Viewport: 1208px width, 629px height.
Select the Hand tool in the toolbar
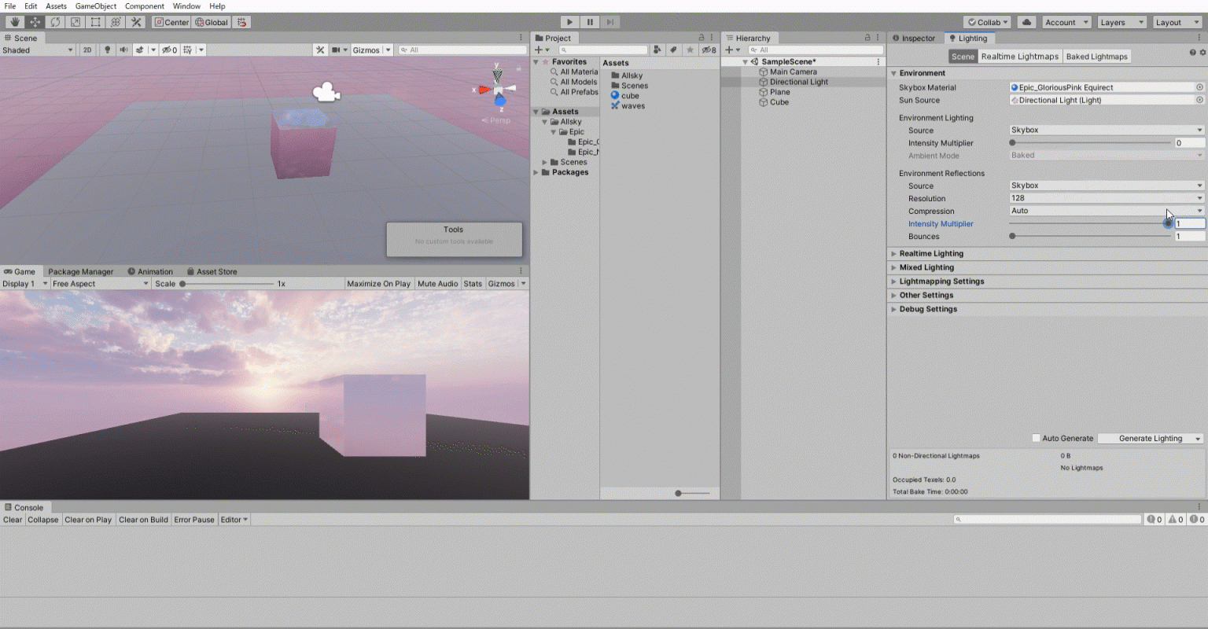[x=13, y=21]
